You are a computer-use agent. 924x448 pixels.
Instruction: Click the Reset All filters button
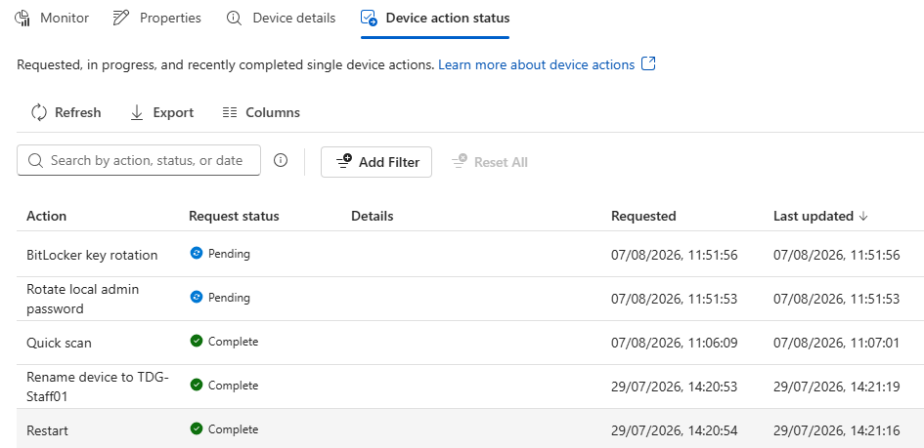point(490,162)
